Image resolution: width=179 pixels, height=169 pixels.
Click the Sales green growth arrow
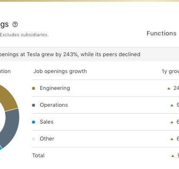point(172,122)
